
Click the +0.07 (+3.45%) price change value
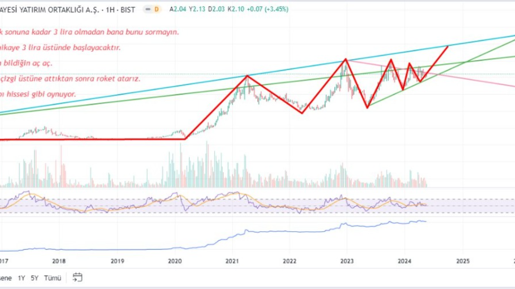coord(271,9)
